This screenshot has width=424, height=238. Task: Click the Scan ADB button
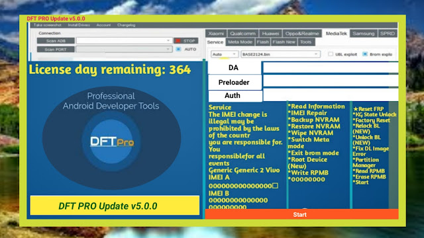[x=56, y=41]
